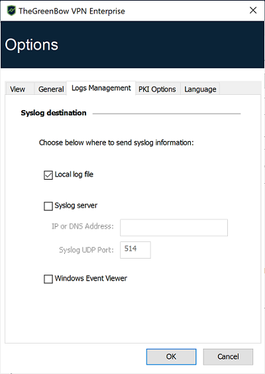Open the Language tab
This screenshot has width=265, height=374.
click(x=200, y=89)
